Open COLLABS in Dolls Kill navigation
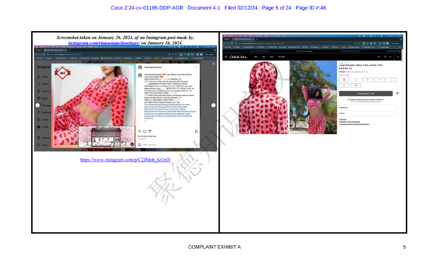The image size is (437, 265). [282, 57]
